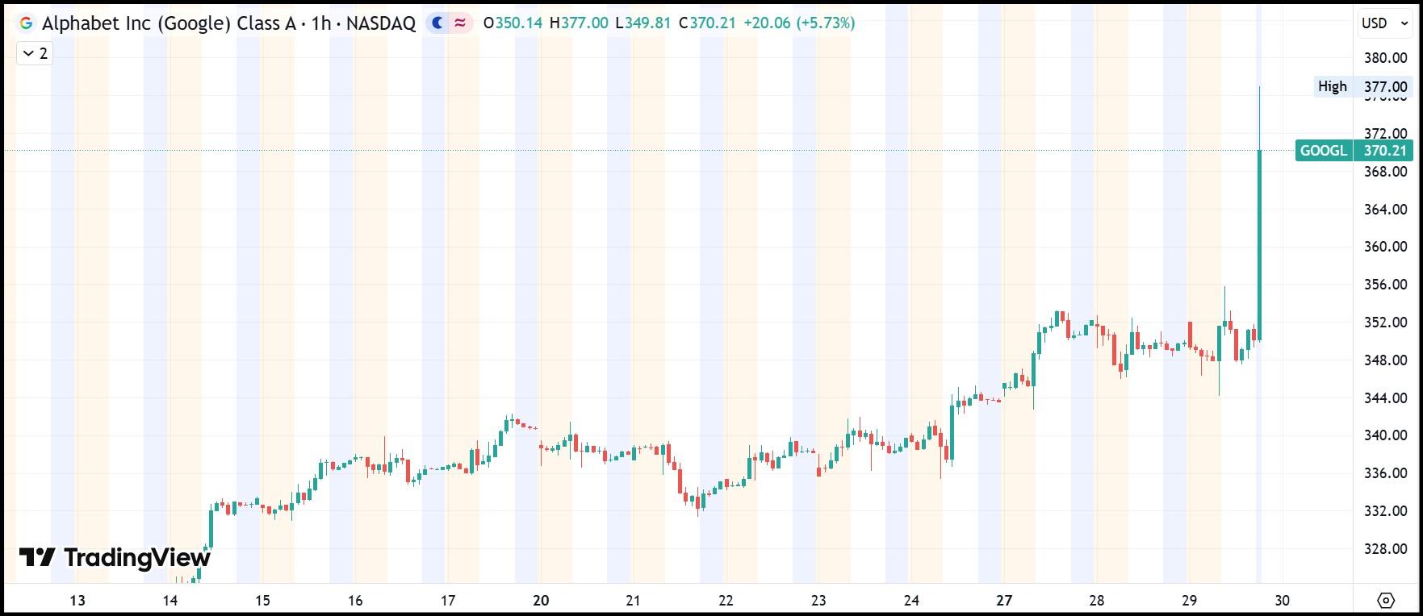Click date 13 on the time axis

(x=77, y=600)
